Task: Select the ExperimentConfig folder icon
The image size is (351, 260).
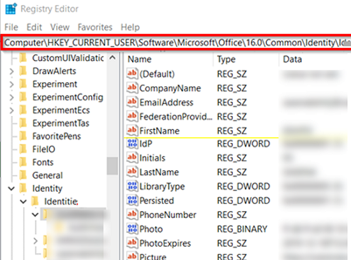Action: [23, 97]
